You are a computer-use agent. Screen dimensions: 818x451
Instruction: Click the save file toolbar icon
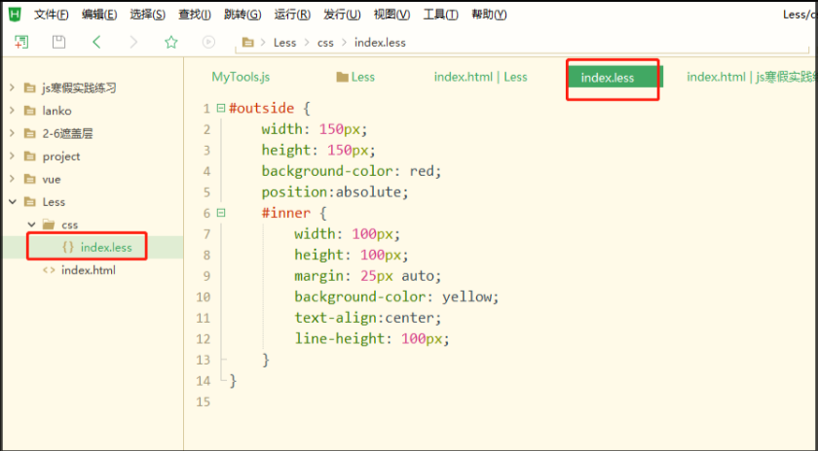[x=58, y=42]
